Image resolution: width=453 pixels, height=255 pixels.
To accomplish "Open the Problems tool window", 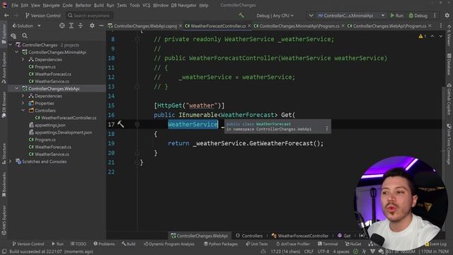I will (x=104, y=244).
